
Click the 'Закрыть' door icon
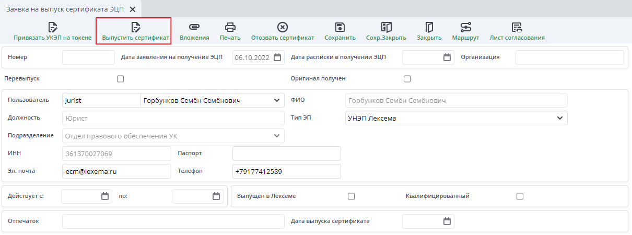coord(429,27)
